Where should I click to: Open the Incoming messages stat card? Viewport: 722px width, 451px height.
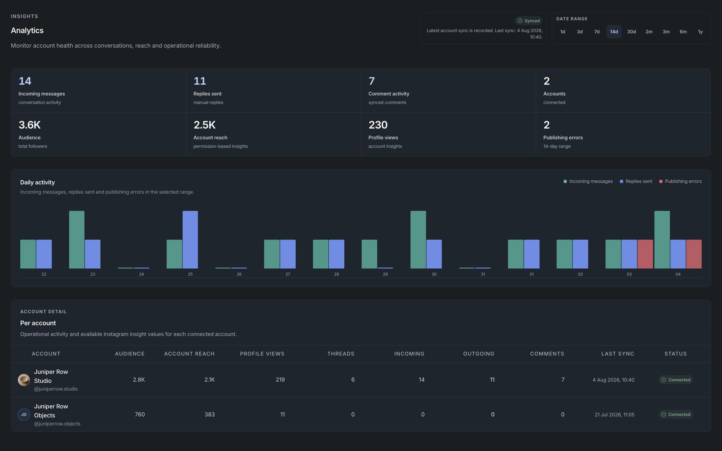[x=99, y=91]
